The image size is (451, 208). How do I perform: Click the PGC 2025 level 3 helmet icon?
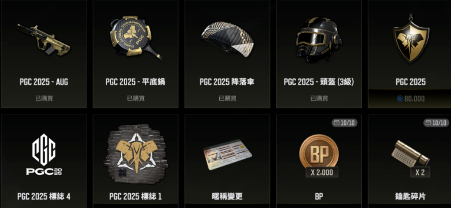coord(319,39)
